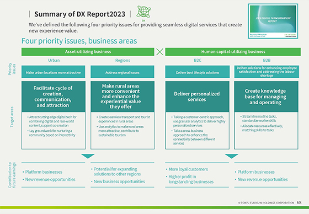Viewport: 309px width, 214px height.
Task: Click Higher profit in longstanding businesses text
Action: pyautogui.click(x=190, y=179)
